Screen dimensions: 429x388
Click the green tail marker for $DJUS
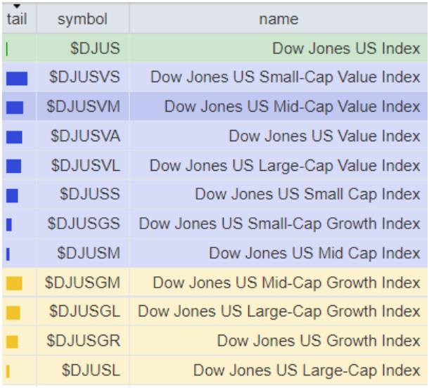(7, 49)
